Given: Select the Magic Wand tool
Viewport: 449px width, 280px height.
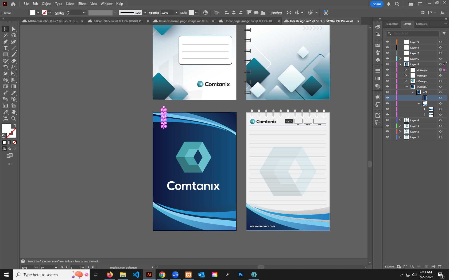Looking at the screenshot, I should click(5, 35).
